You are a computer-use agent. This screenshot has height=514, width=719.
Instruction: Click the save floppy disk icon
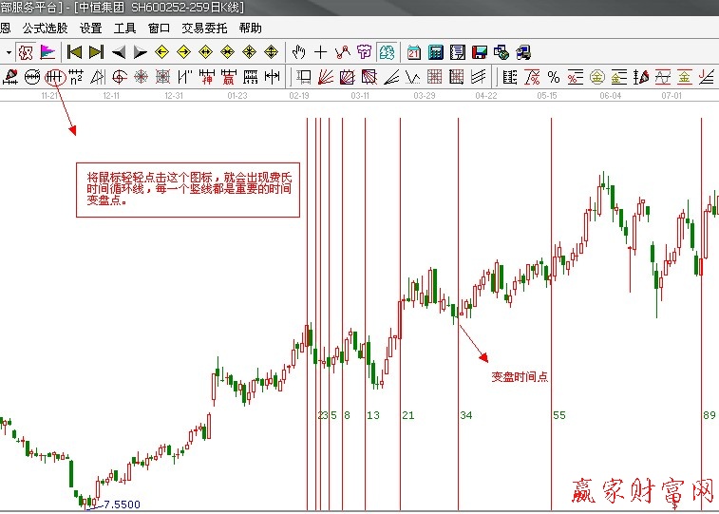click(480, 52)
